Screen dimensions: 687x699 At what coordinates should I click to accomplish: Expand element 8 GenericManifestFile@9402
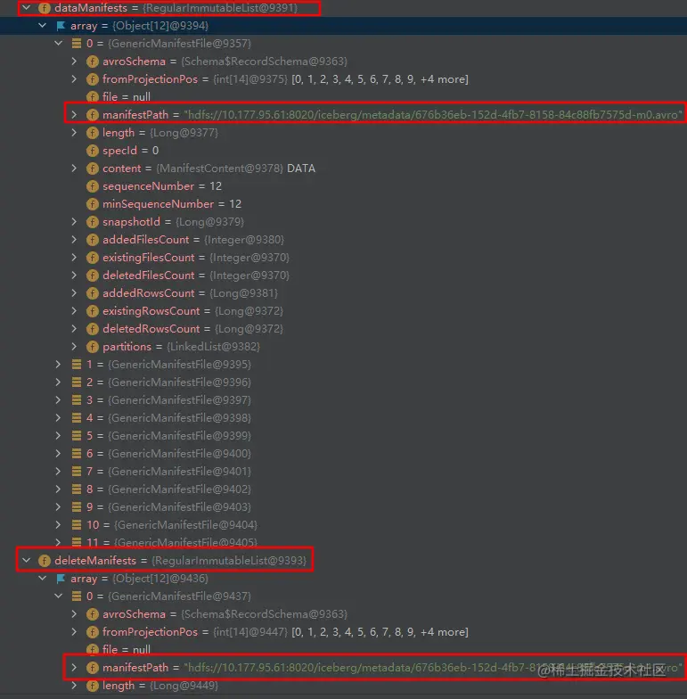click(58, 489)
